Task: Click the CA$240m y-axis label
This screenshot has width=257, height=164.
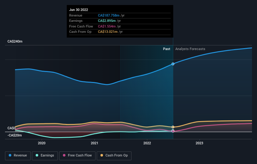Action: click(x=15, y=41)
